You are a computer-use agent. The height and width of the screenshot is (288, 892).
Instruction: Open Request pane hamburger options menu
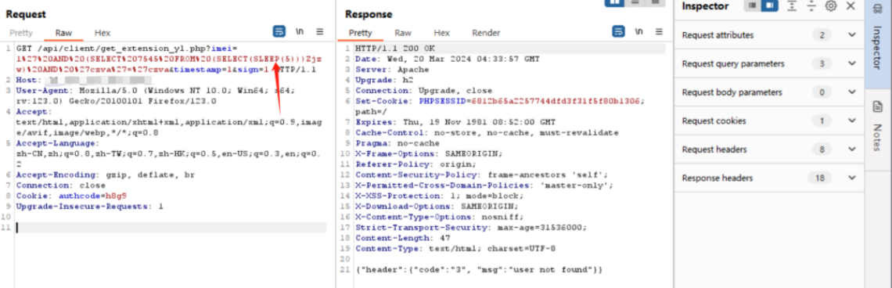(x=320, y=32)
